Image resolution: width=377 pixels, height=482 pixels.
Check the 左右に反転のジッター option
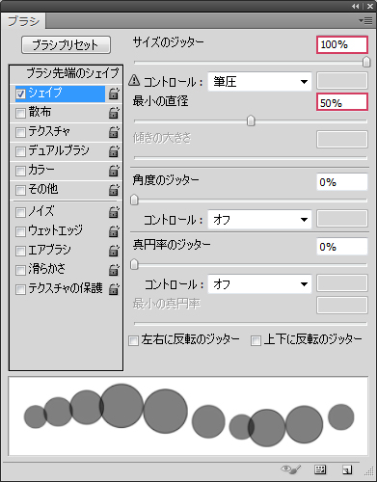pyautogui.click(x=133, y=340)
